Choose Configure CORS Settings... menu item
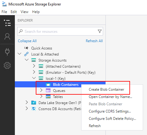Image resolution: width=147 pixels, height=135 pixels. point(110,111)
